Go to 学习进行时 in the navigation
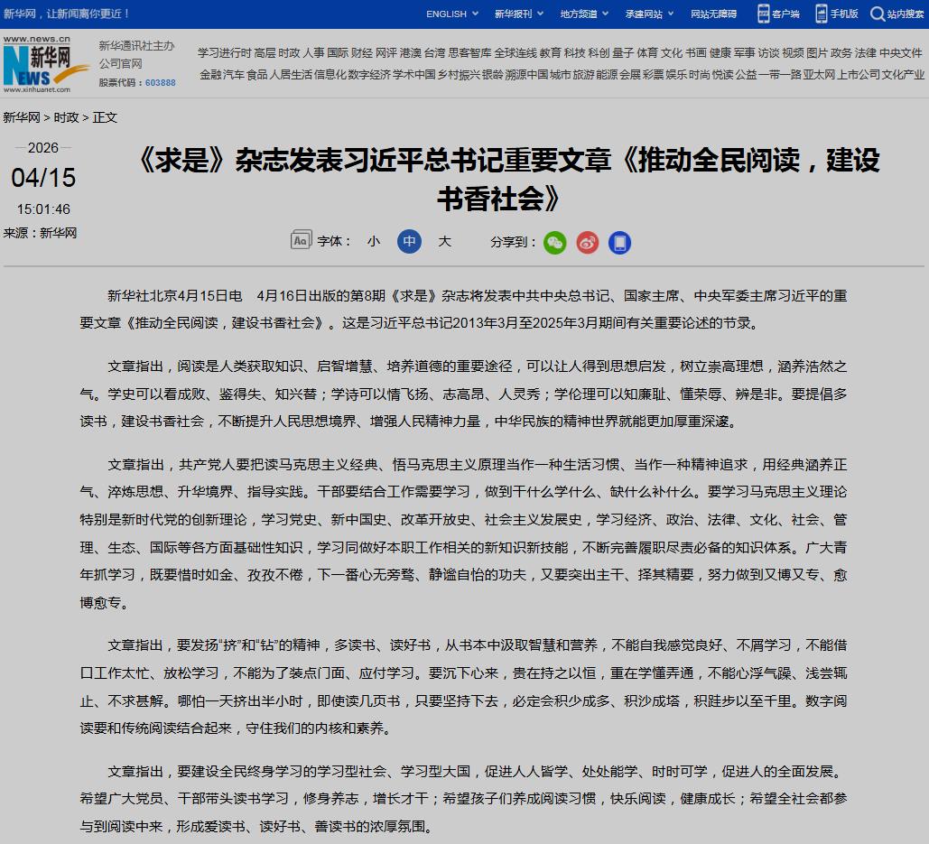 (224, 53)
